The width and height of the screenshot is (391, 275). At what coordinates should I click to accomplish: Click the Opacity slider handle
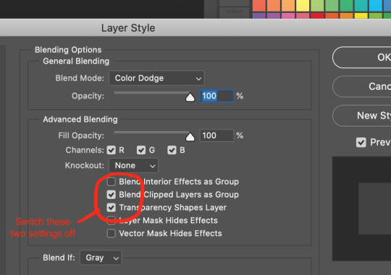pyautogui.click(x=190, y=97)
